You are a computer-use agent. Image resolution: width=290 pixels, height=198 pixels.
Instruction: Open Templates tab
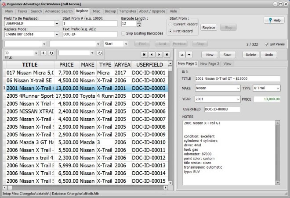tap(127, 11)
